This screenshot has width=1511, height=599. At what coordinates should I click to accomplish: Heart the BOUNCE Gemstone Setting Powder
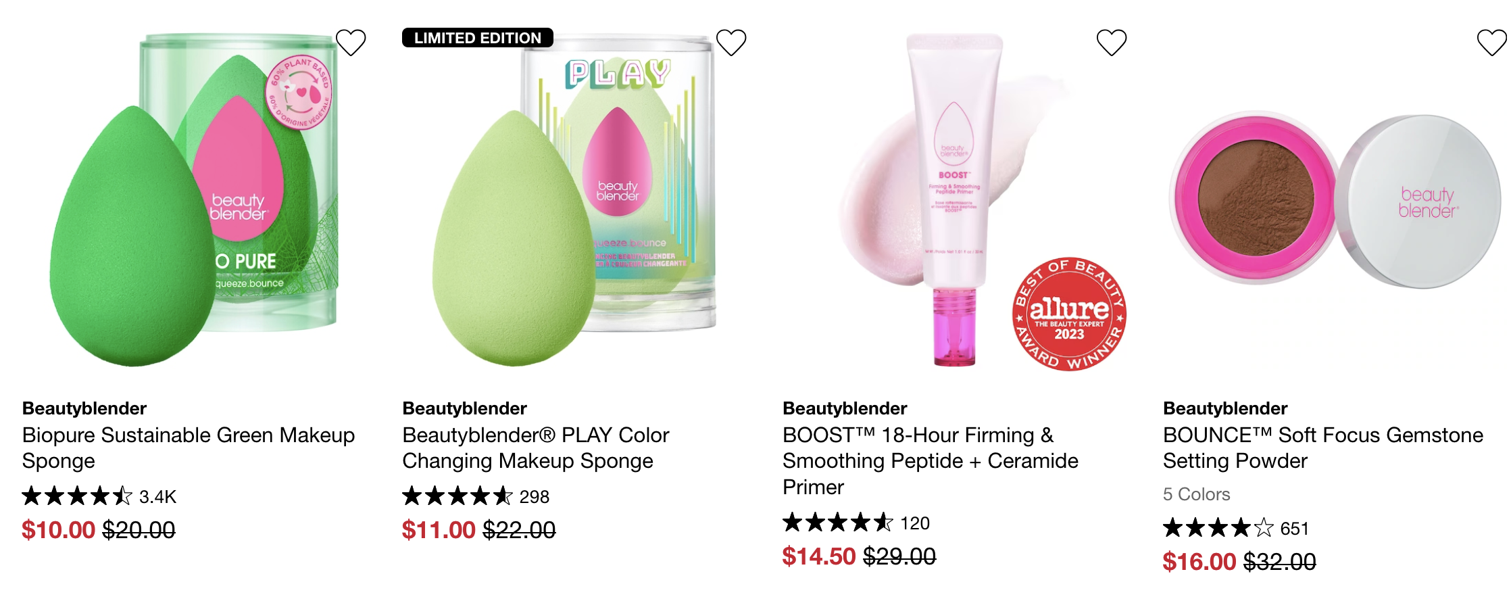[1492, 43]
